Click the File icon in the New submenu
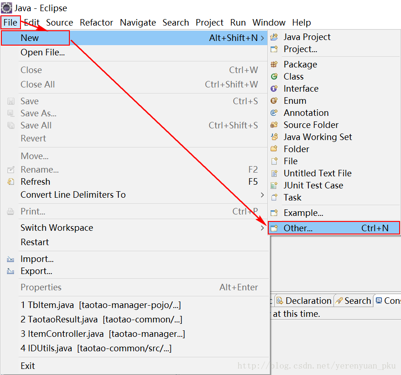The height and width of the screenshot is (375, 401). [274, 161]
